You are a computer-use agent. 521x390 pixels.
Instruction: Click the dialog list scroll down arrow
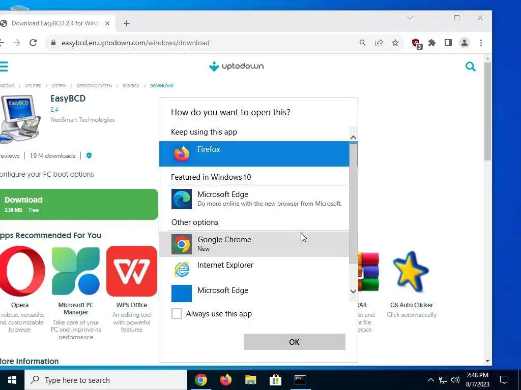(x=353, y=291)
